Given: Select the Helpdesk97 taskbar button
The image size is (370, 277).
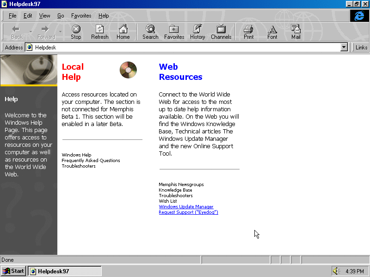Looking at the screenshot, I should 65,271.
